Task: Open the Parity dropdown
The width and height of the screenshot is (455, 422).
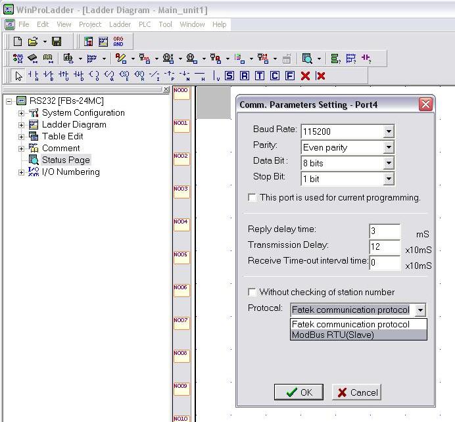Action: (389, 147)
